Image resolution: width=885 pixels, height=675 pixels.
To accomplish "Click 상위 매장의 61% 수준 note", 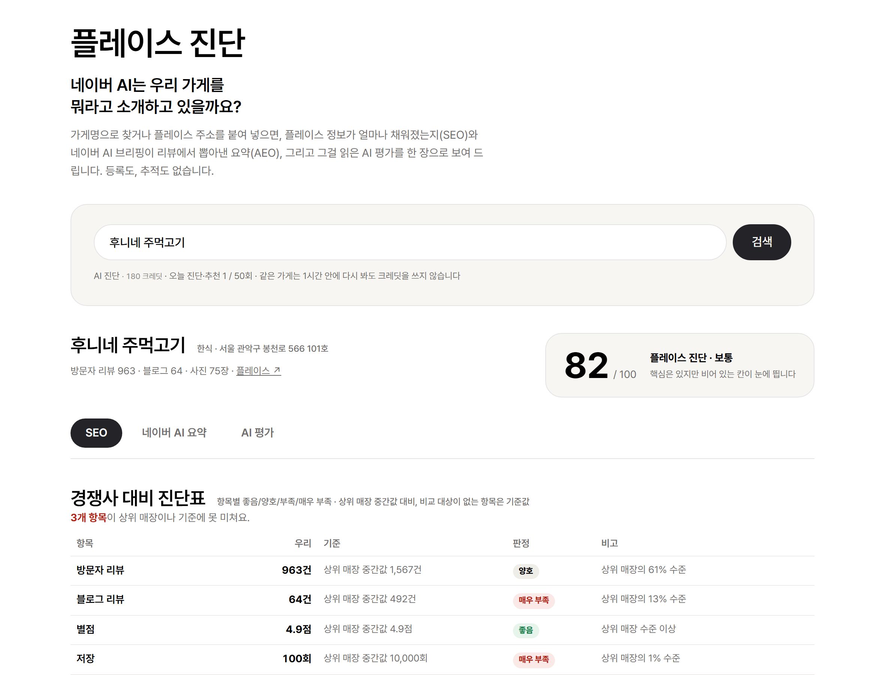I will point(643,569).
